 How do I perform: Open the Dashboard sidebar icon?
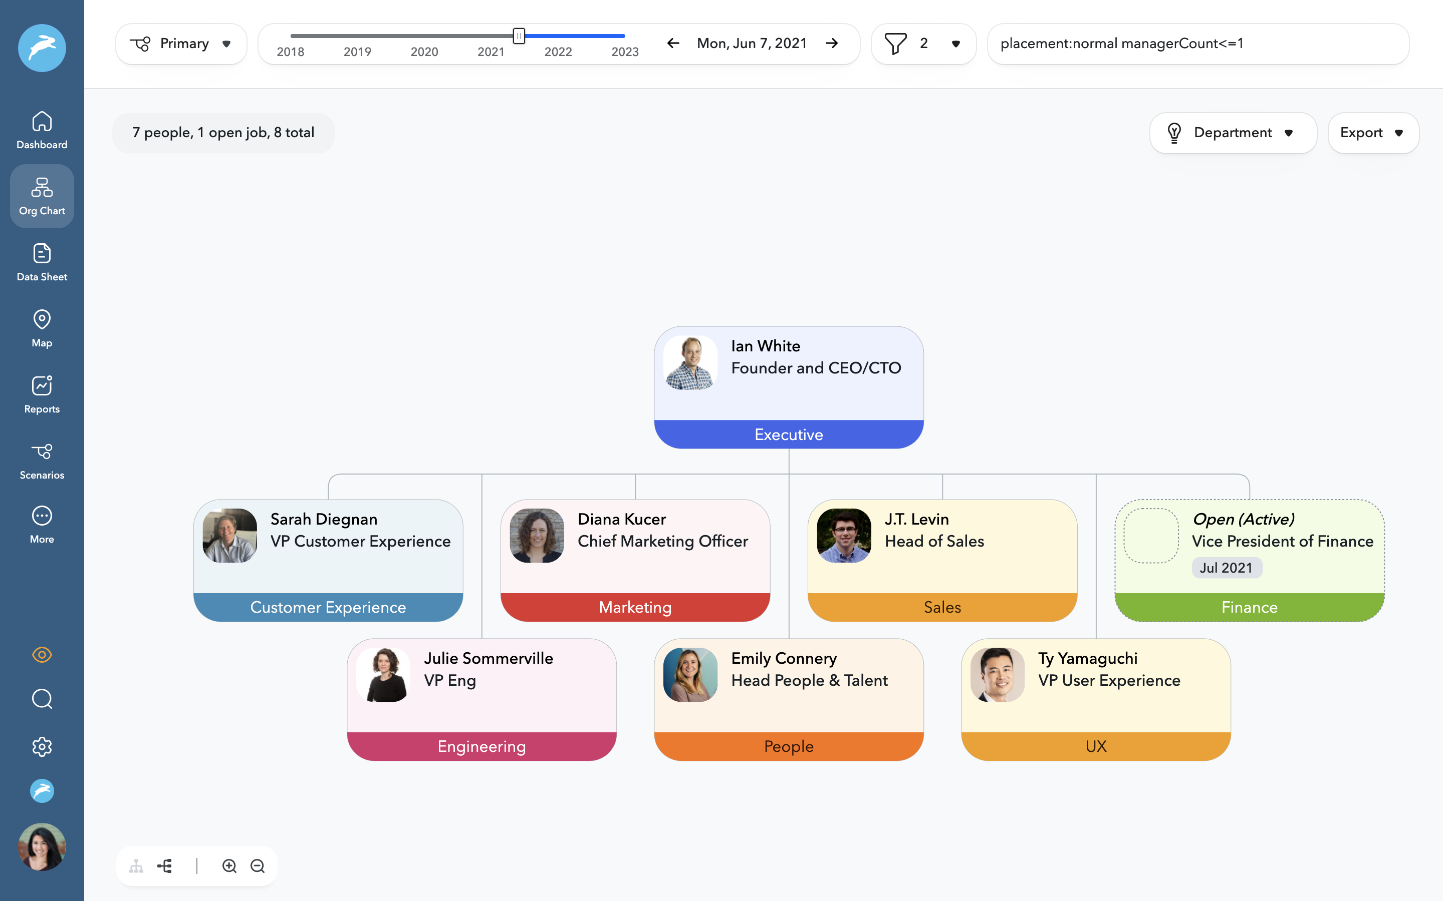tap(42, 130)
